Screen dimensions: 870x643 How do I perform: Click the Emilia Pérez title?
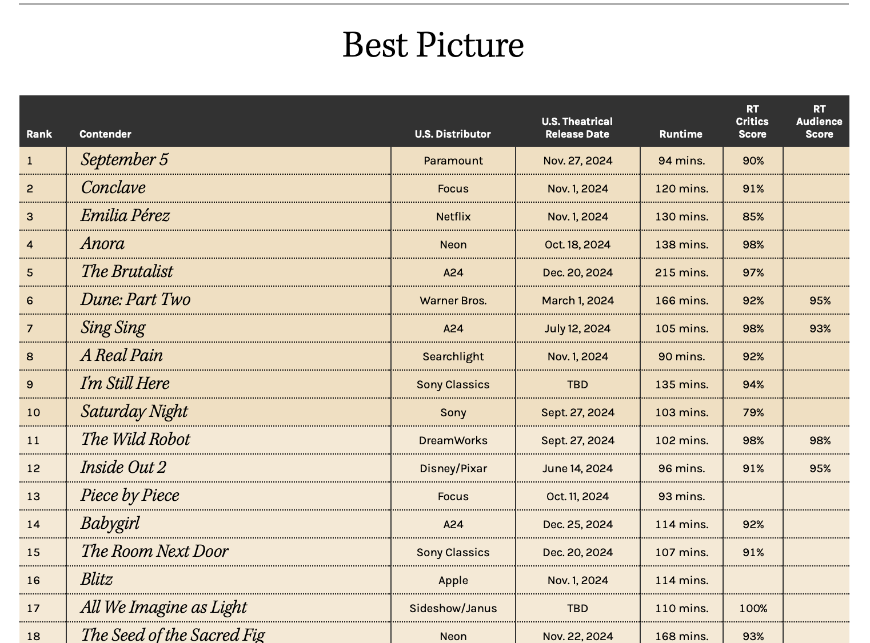tap(125, 216)
